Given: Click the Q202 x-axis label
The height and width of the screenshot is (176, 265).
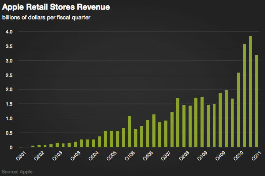Looking at the screenshot, I should point(39,156).
